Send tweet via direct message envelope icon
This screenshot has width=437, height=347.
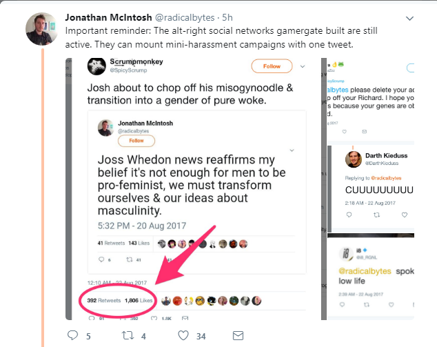(238, 335)
